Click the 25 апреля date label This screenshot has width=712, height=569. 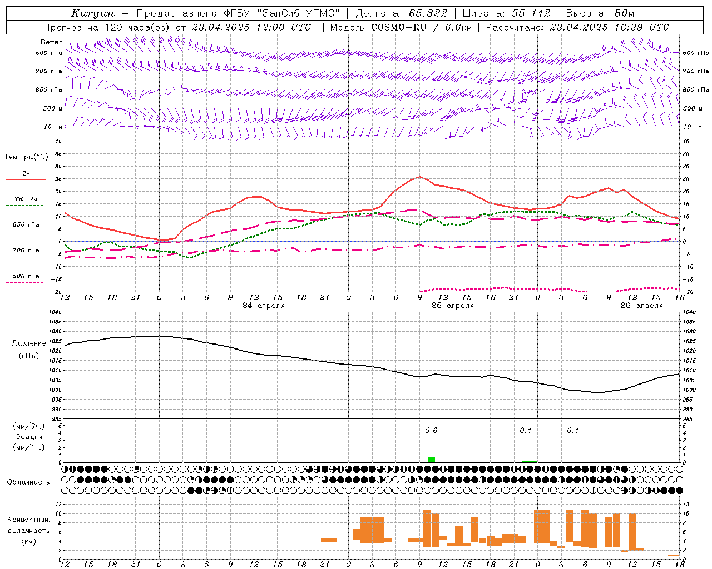click(452, 306)
